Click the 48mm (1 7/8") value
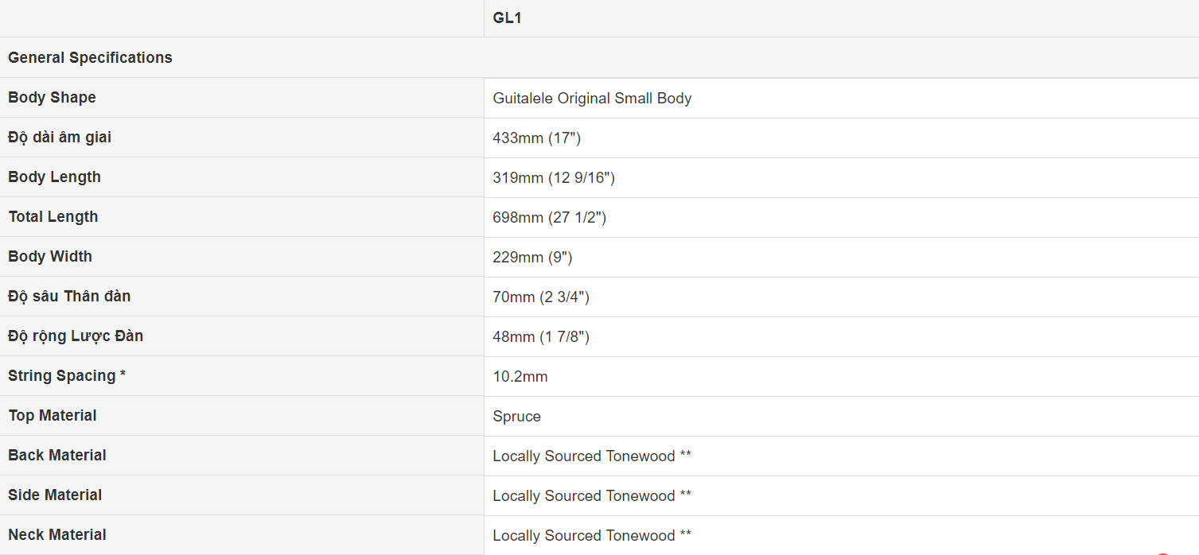Screen dimensions: 1199x555 (x=541, y=337)
